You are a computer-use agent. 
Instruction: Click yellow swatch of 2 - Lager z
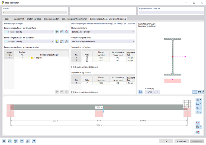click(31, 58)
